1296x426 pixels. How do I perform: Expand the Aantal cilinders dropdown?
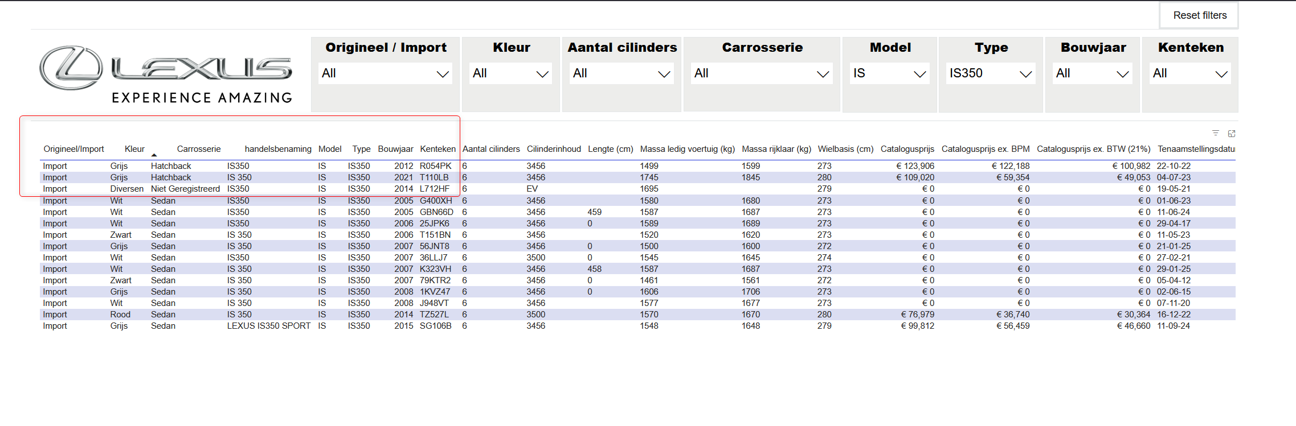coord(621,74)
